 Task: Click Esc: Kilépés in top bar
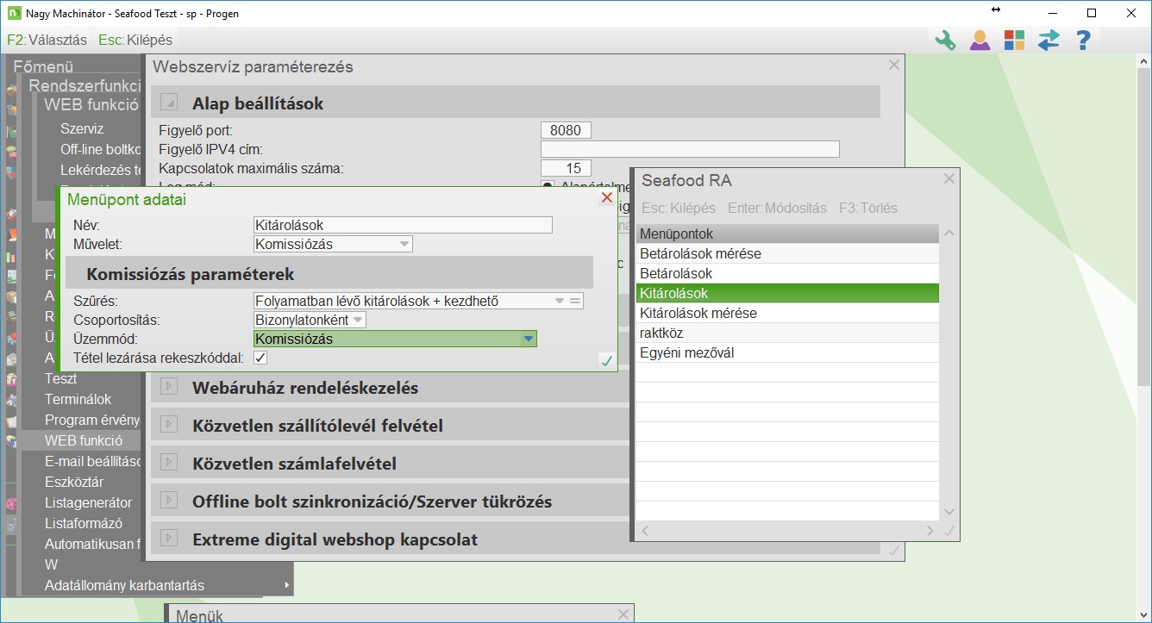(135, 40)
